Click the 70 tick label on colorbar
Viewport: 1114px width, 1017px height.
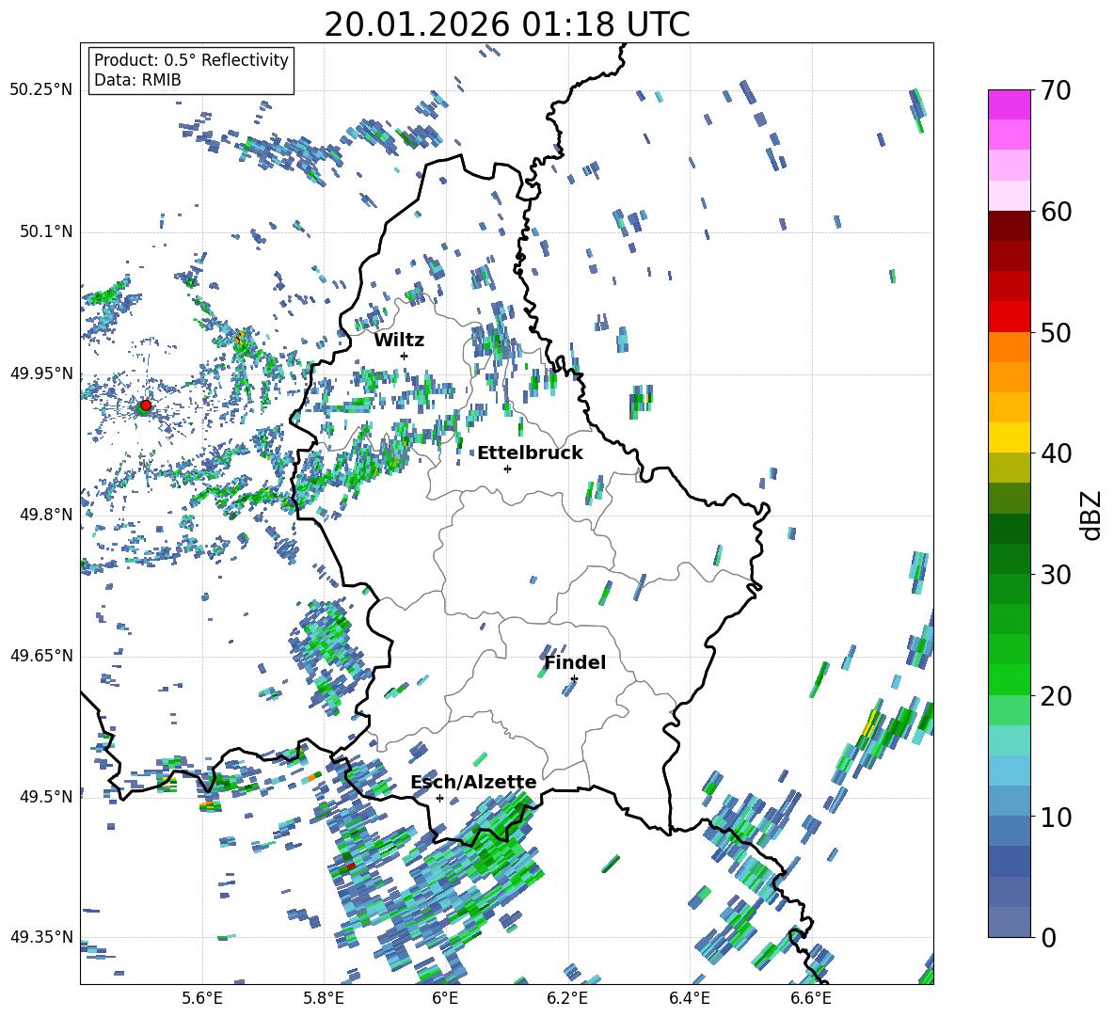point(1056,91)
